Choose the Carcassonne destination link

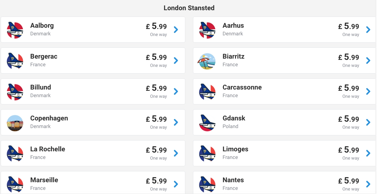(242, 87)
